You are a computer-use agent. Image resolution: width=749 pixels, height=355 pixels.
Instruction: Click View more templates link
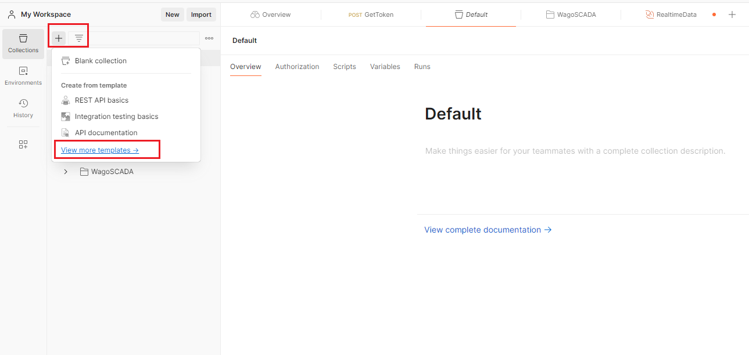(100, 150)
